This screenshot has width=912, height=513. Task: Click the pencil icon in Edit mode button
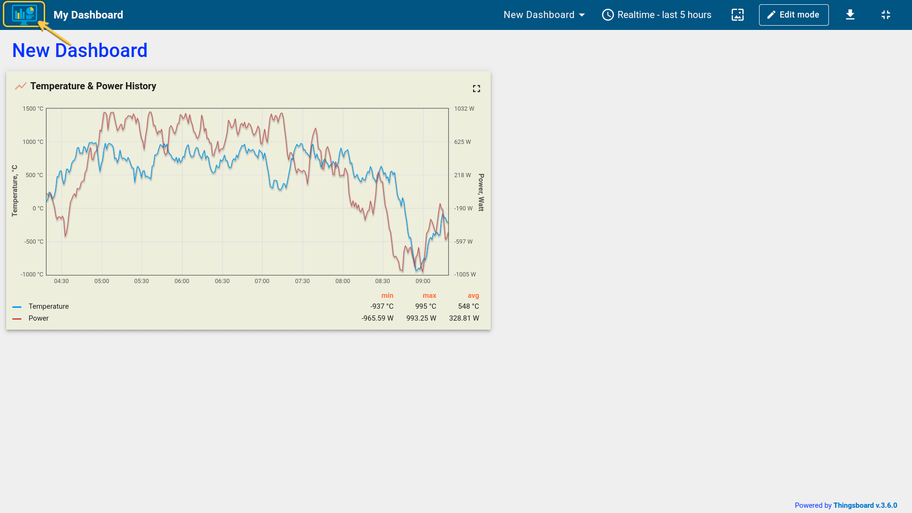click(771, 15)
